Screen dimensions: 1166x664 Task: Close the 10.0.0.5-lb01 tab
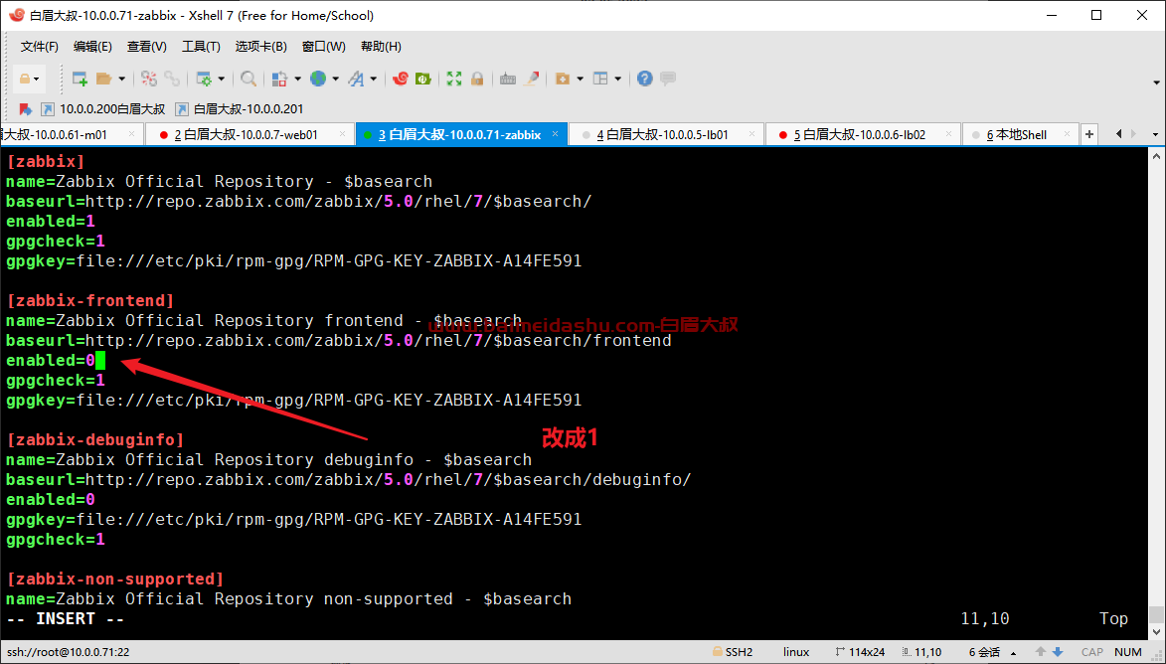[752, 134]
